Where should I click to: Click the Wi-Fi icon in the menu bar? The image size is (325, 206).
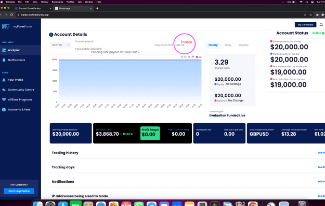pyautogui.click(x=301, y=2)
